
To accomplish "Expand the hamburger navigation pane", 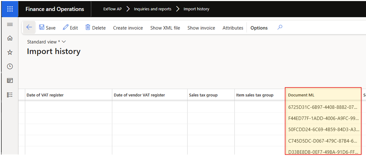I will pyautogui.click(x=10, y=24).
